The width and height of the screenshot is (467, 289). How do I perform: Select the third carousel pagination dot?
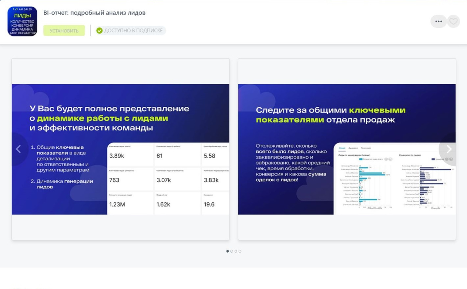pos(236,251)
